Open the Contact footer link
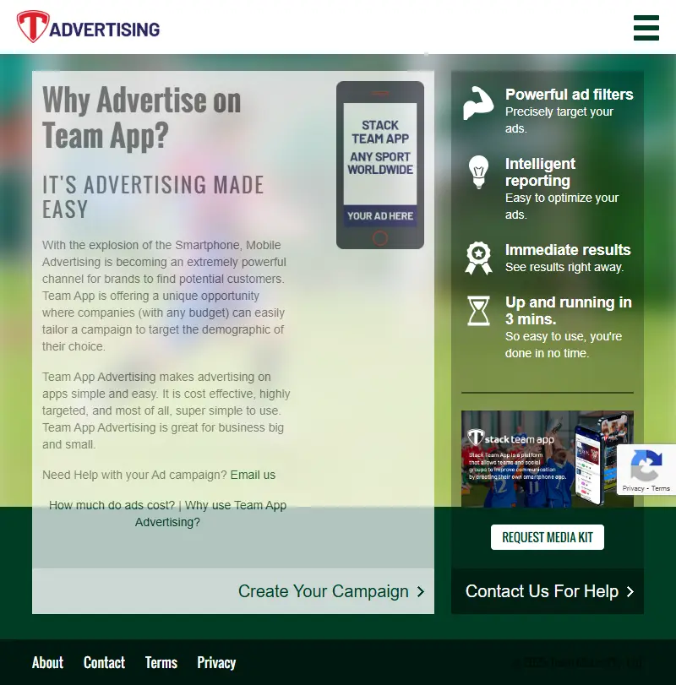Viewport: 676px width, 685px height. point(104,663)
